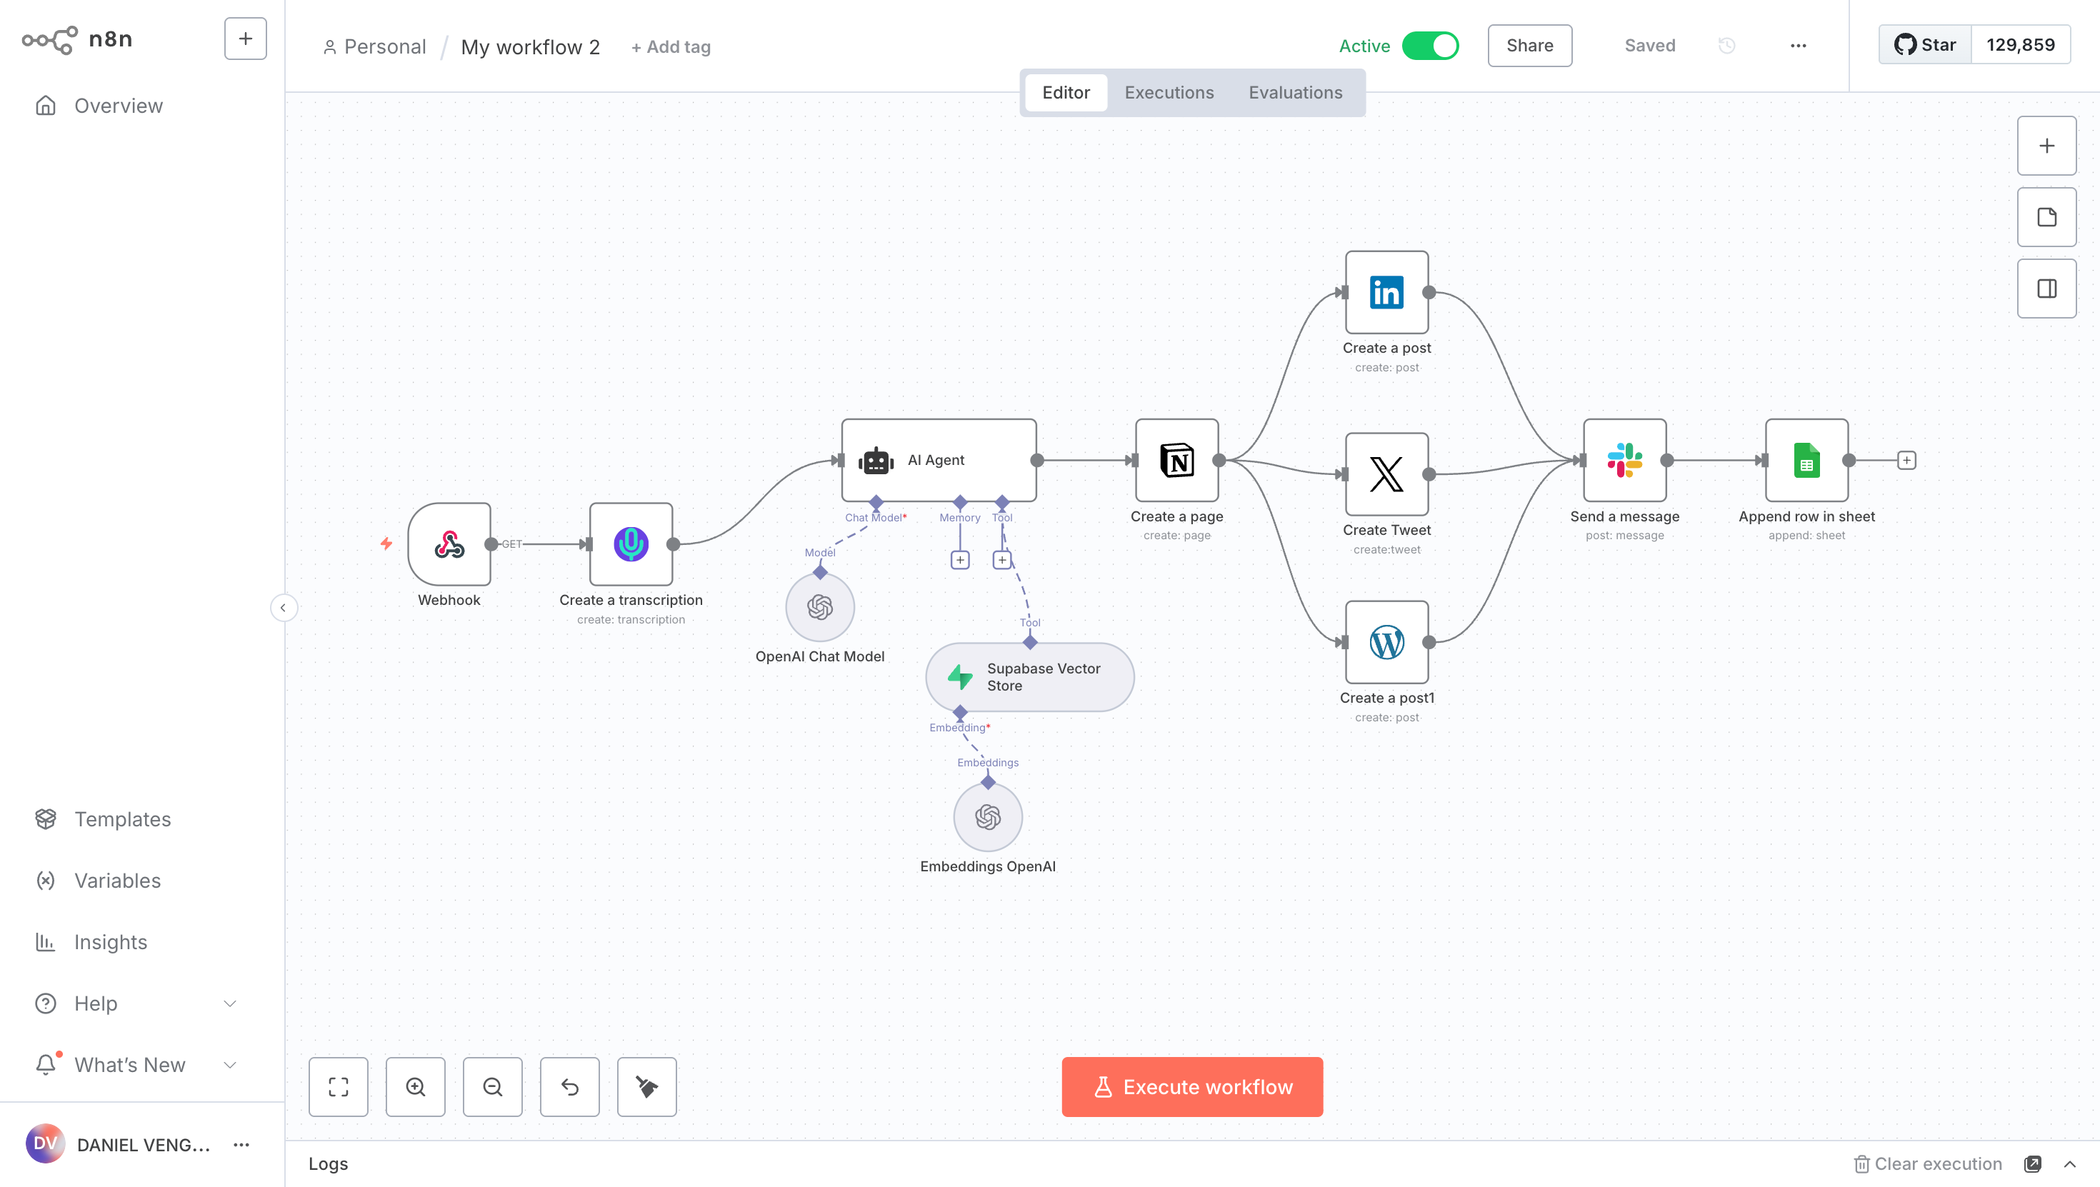Click the Execute workflow button
This screenshot has height=1187, width=2100.
coord(1192,1087)
